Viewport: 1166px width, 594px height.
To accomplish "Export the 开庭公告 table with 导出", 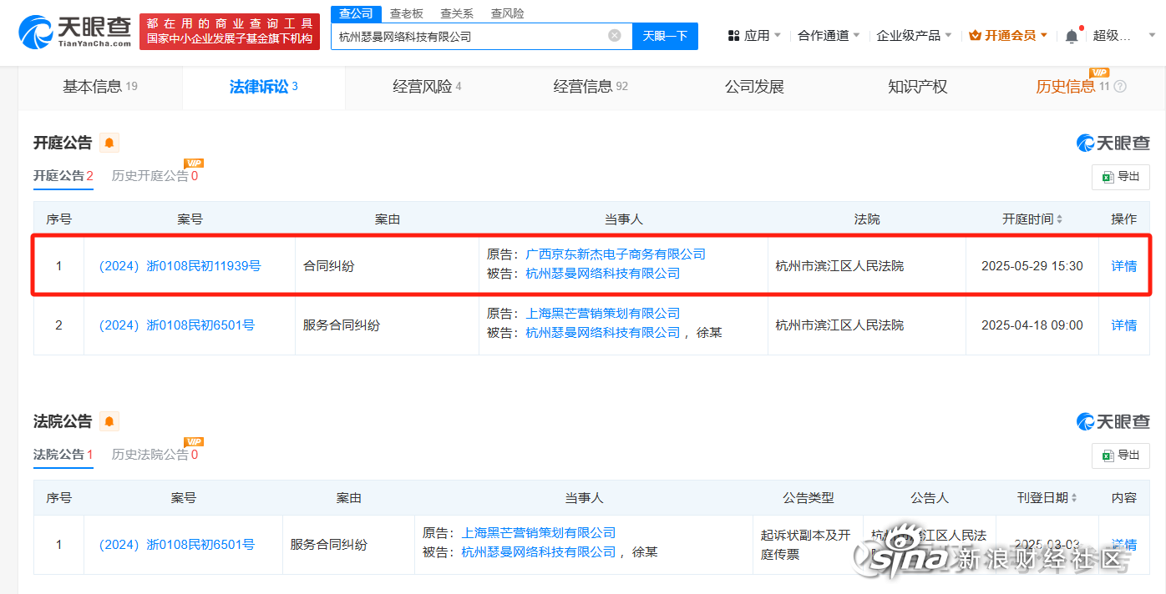I will tap(1121, 177).
